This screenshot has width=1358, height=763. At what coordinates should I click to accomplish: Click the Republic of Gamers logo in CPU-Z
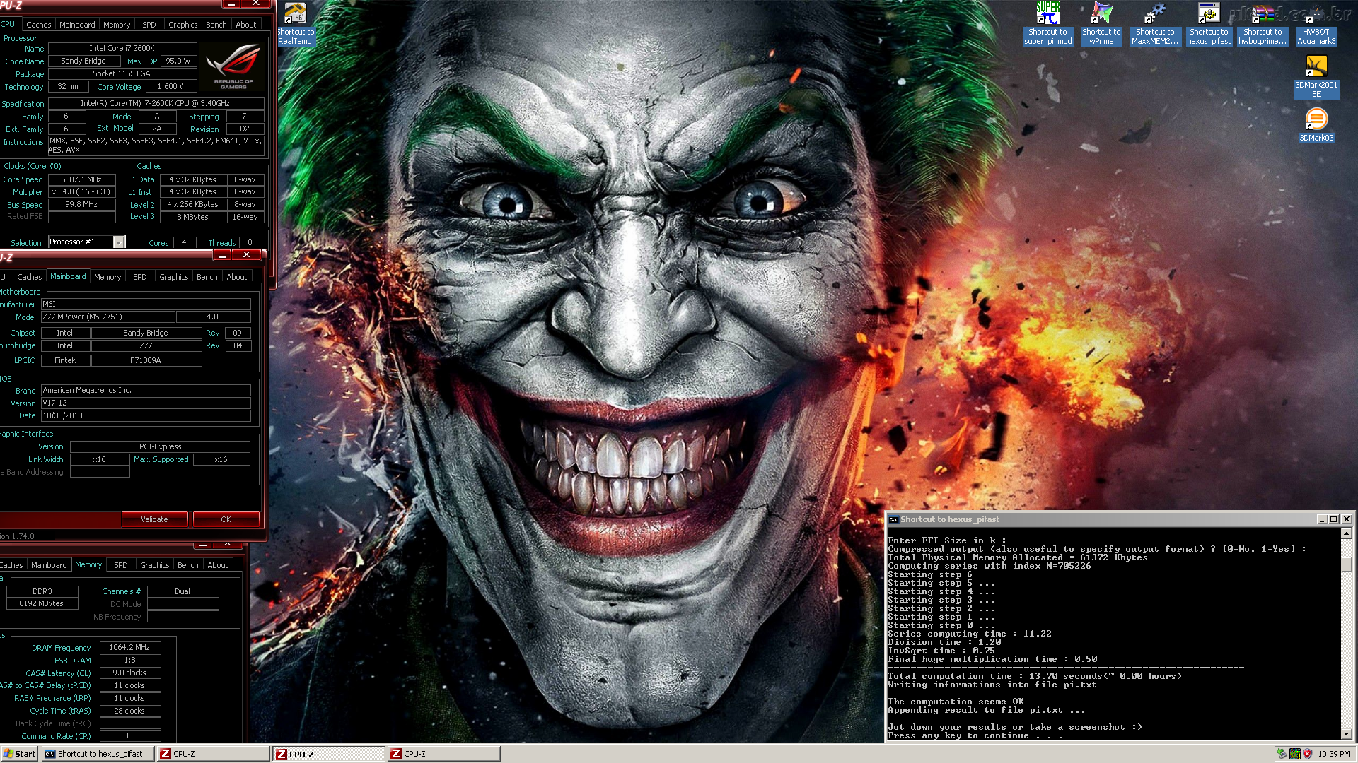click(x=233, y=66)
